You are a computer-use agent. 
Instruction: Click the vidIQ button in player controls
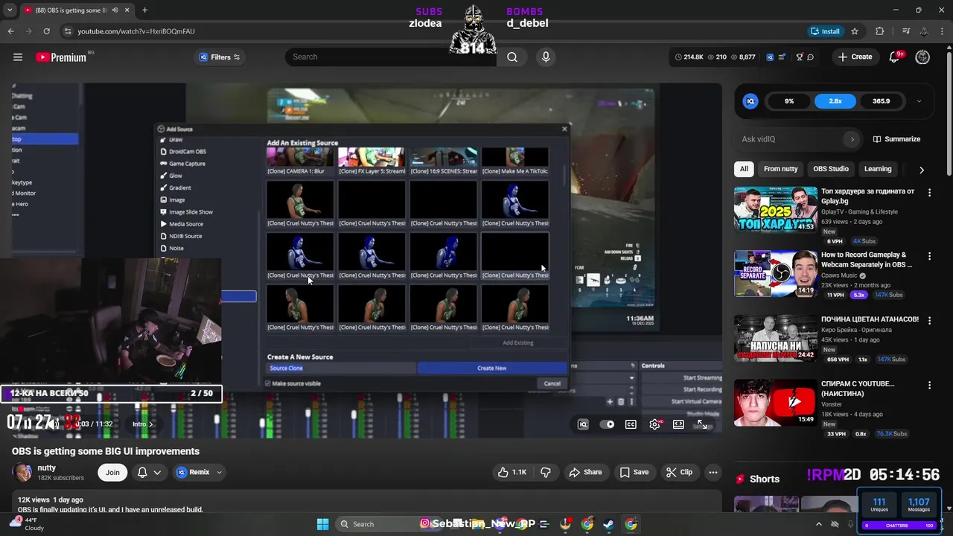[x=583, y=424]
